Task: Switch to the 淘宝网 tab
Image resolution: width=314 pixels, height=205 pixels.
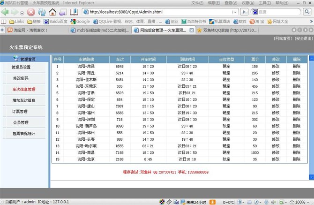Action: click(x=36, y=30)
